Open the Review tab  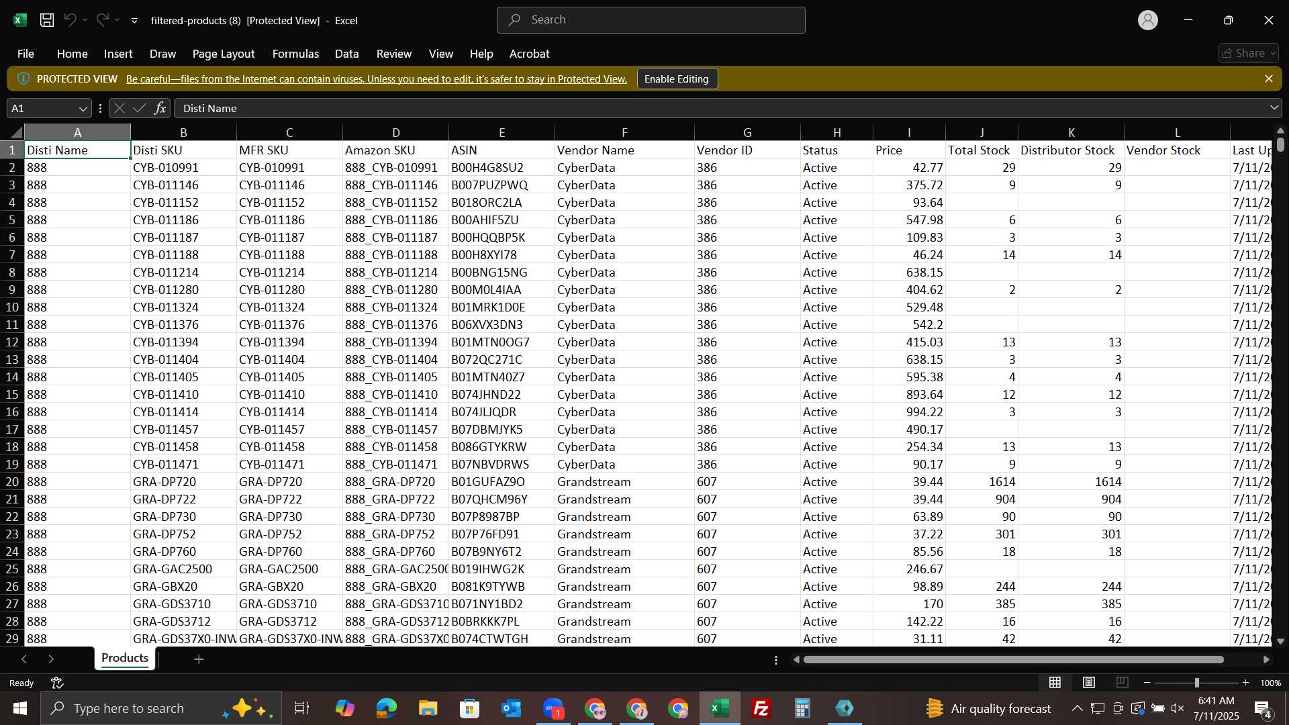[x=394, y=54]
